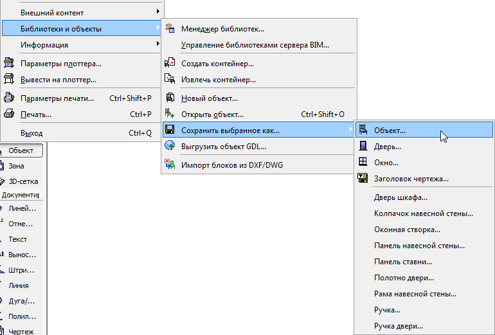Select the Зона tool in toolbox

(16, 166)
